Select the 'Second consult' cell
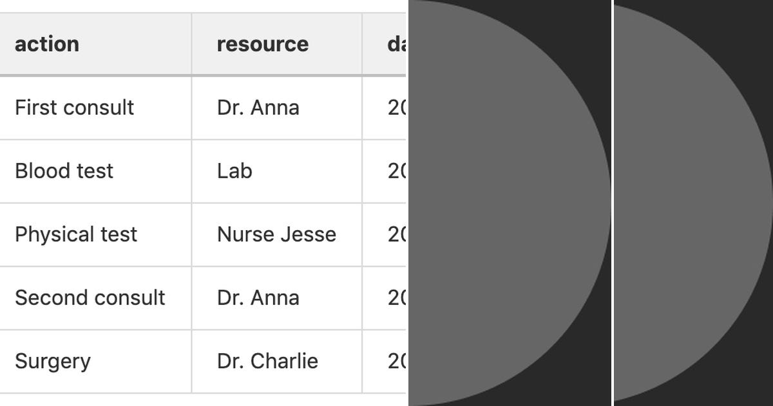Viewport: 773px width, 406px height. coord(95,298)
